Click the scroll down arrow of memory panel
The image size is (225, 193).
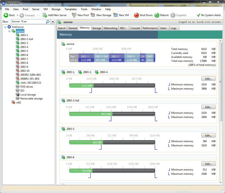pos(221,183)
